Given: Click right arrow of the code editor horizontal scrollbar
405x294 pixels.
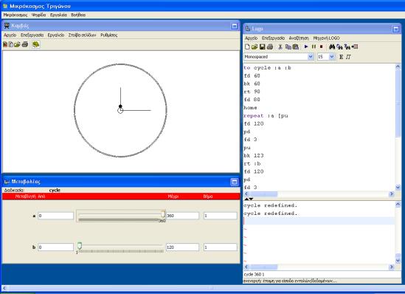Looking at the screenshot, I should pyautogui.click(x=392, y=194).
